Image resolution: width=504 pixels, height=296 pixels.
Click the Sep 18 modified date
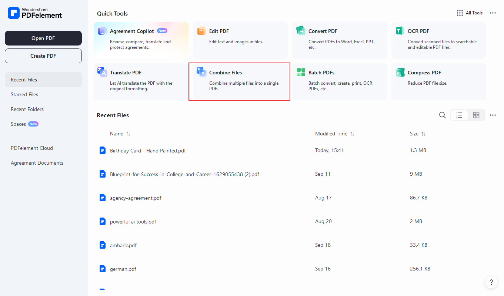tap(323, 245)
